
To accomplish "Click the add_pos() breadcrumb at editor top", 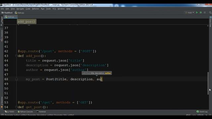I will tap(26, 21).
